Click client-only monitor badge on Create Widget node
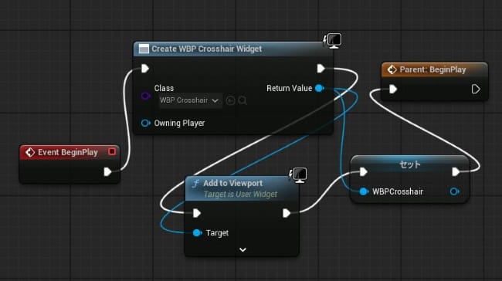This screenshot has width=502, height=281. pyautogui.click(x=333, y=41)
